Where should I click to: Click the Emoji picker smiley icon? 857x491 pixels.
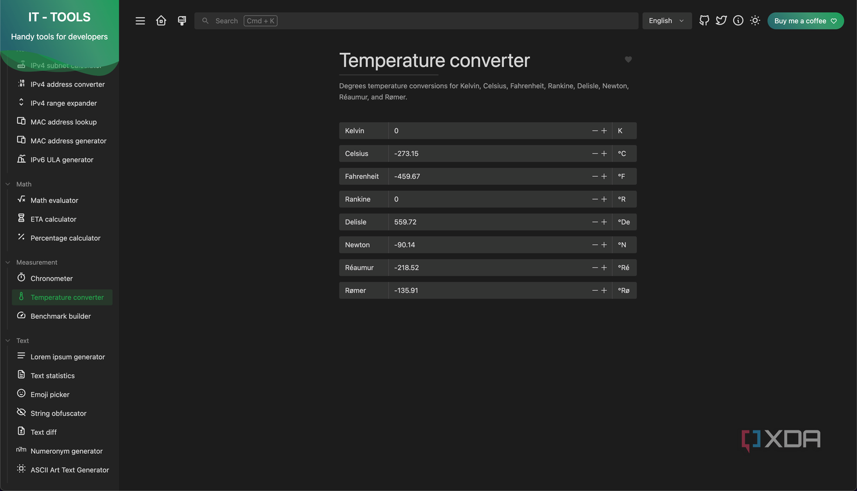click(x=22, y=393)
